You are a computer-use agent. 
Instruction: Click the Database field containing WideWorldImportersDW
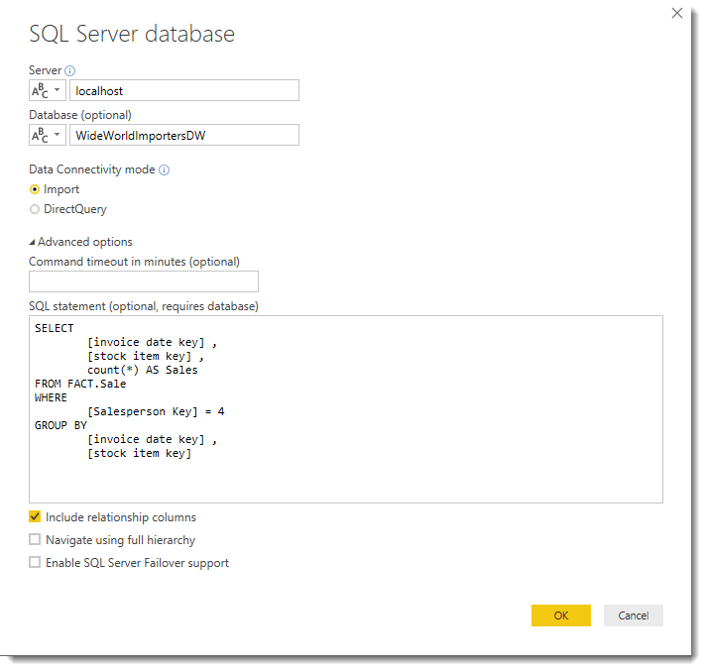(x=183, y=136)
